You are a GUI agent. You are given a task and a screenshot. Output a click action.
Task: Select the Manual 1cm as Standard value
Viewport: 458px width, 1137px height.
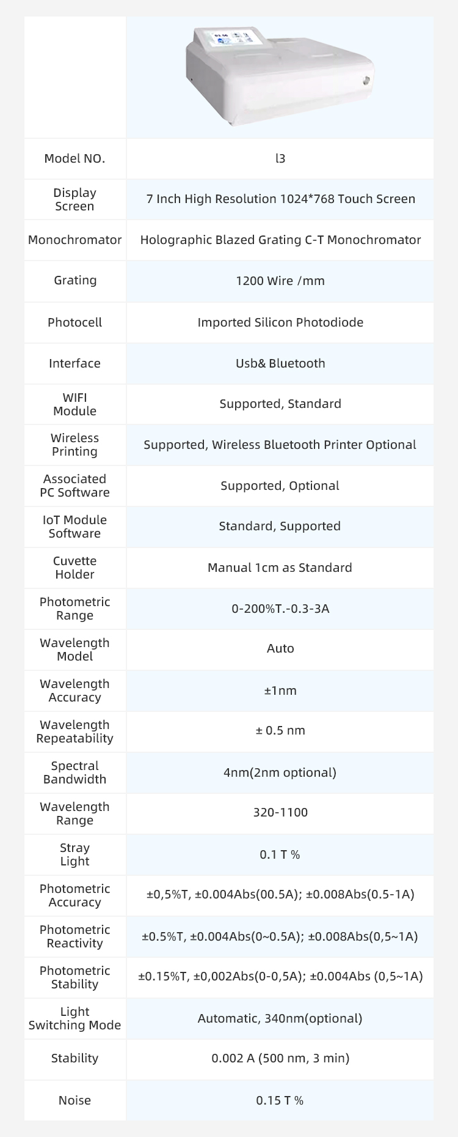[x=280, y=568]
